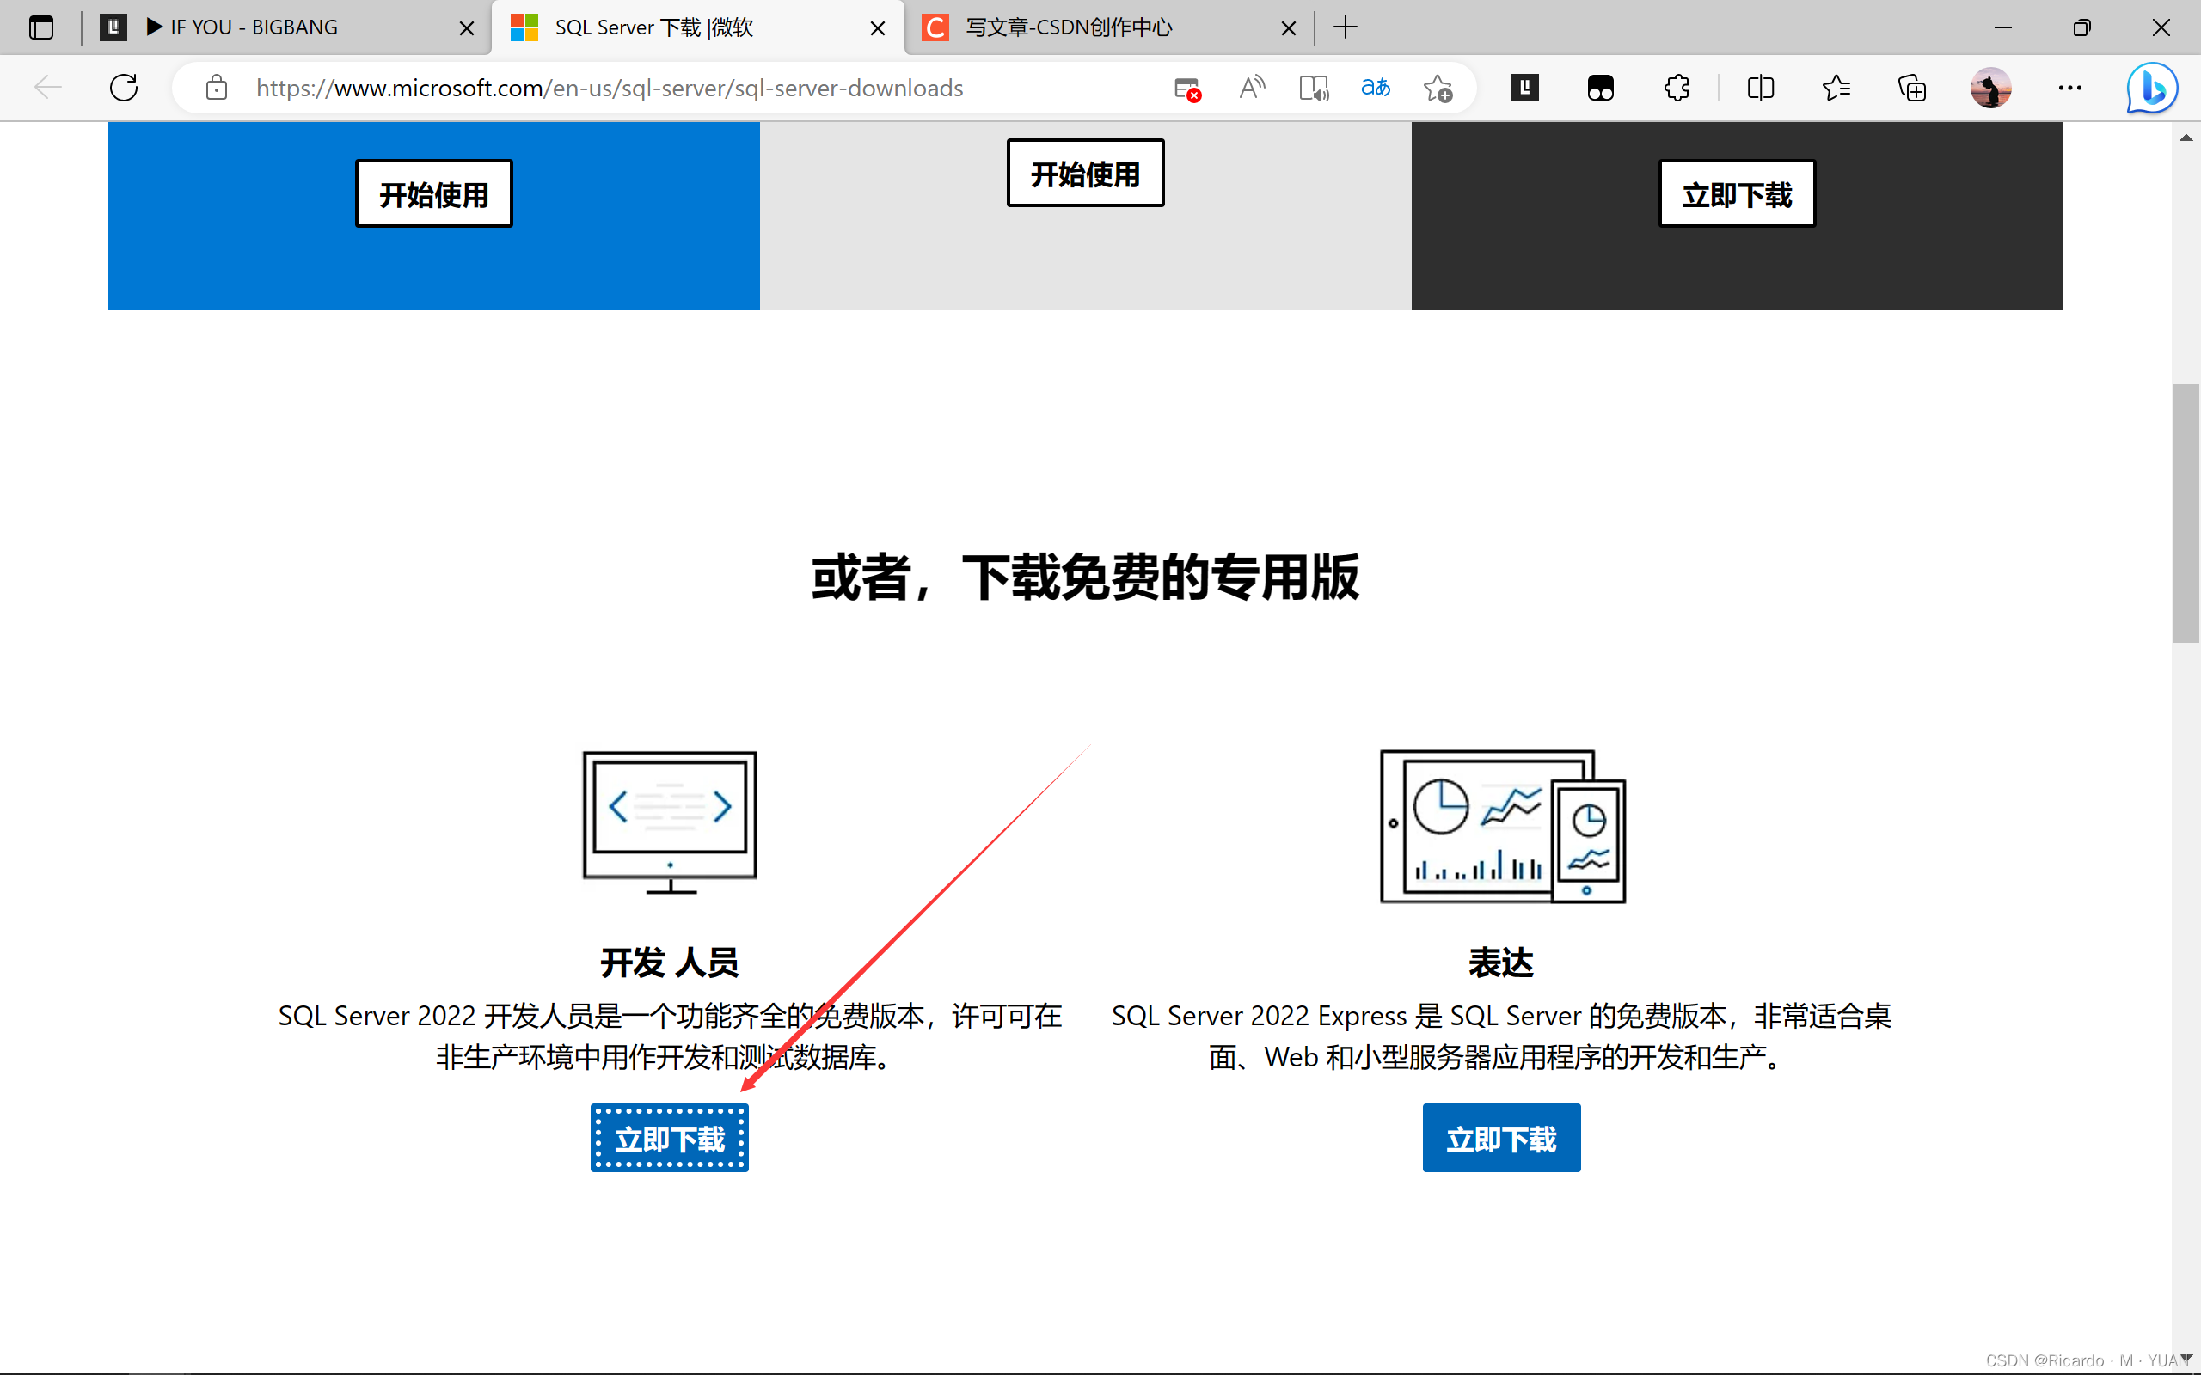Open the browser Extensions menu
This screenshot has height=1375, width=2201.
pos(1677,88)
